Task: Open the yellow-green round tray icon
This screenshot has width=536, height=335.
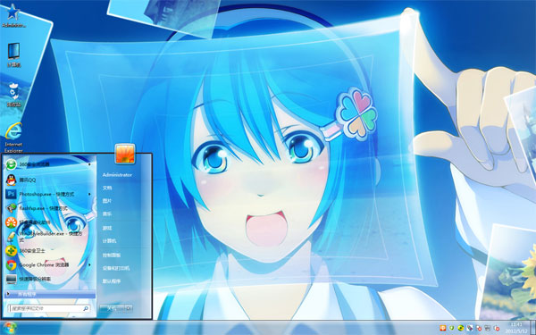Action: click(460, 328)
